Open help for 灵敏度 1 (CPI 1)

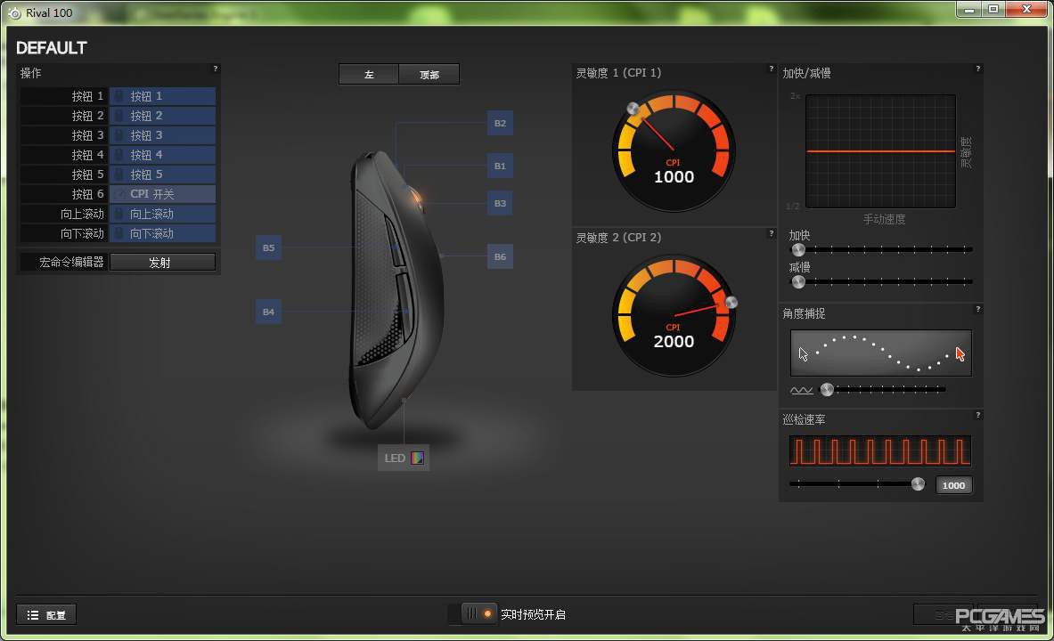[771, 69]
